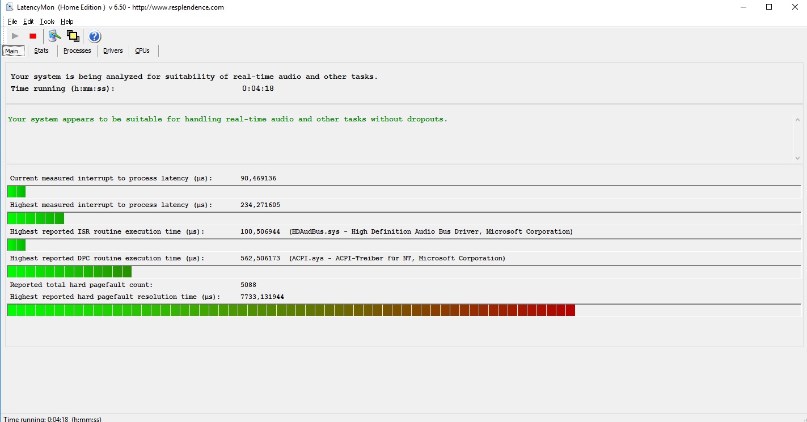The image size is (807, 422).
Task: Switch to the Drivers tab
Action: (x=113, y=50)
